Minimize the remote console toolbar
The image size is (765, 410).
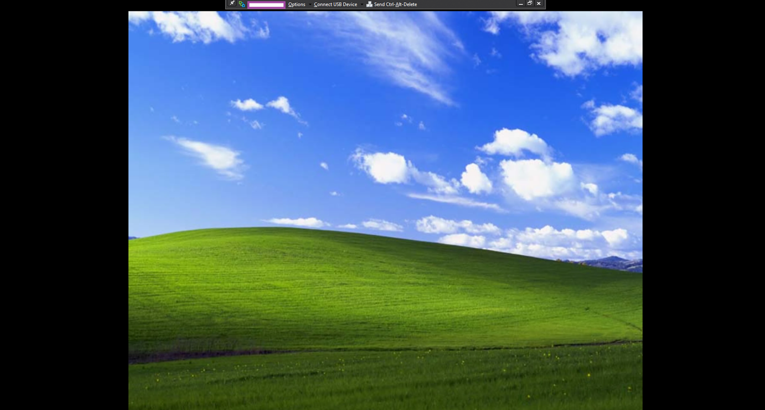pyautogui.click(x=521, y=4)
